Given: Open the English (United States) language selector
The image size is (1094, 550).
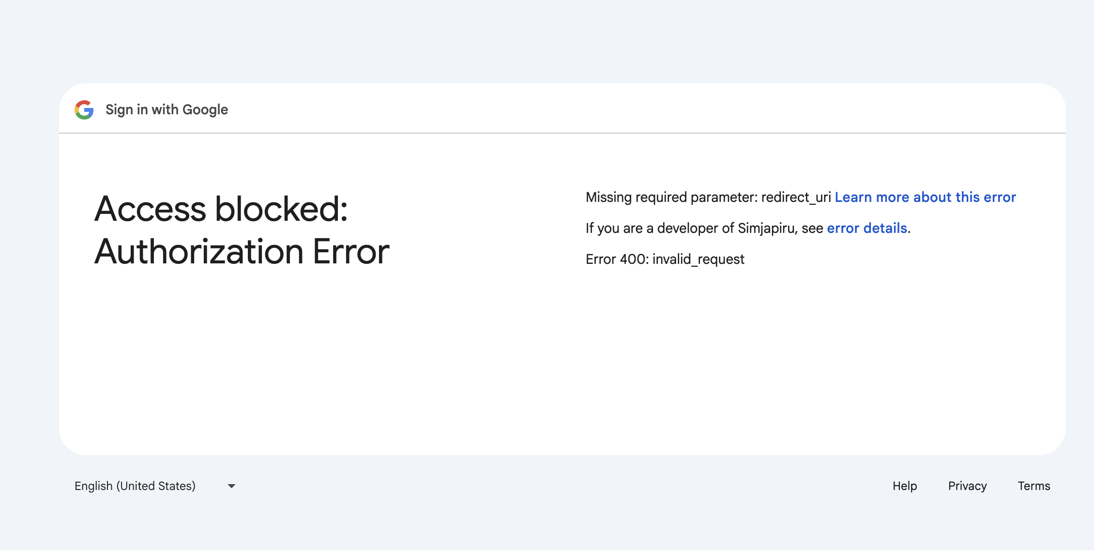Looking at the screenshot, I should (x=135, y=486).
